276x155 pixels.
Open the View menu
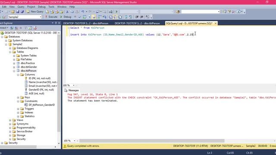tap(12, 7)
